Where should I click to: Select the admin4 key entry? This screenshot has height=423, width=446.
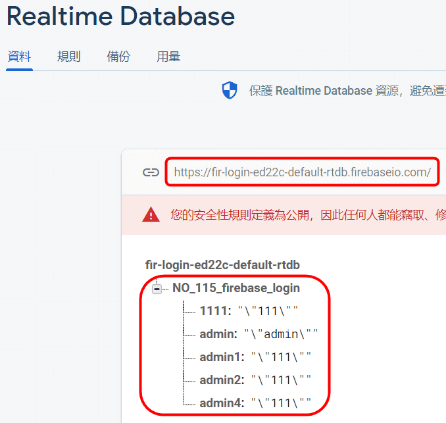tap(222, 403)
